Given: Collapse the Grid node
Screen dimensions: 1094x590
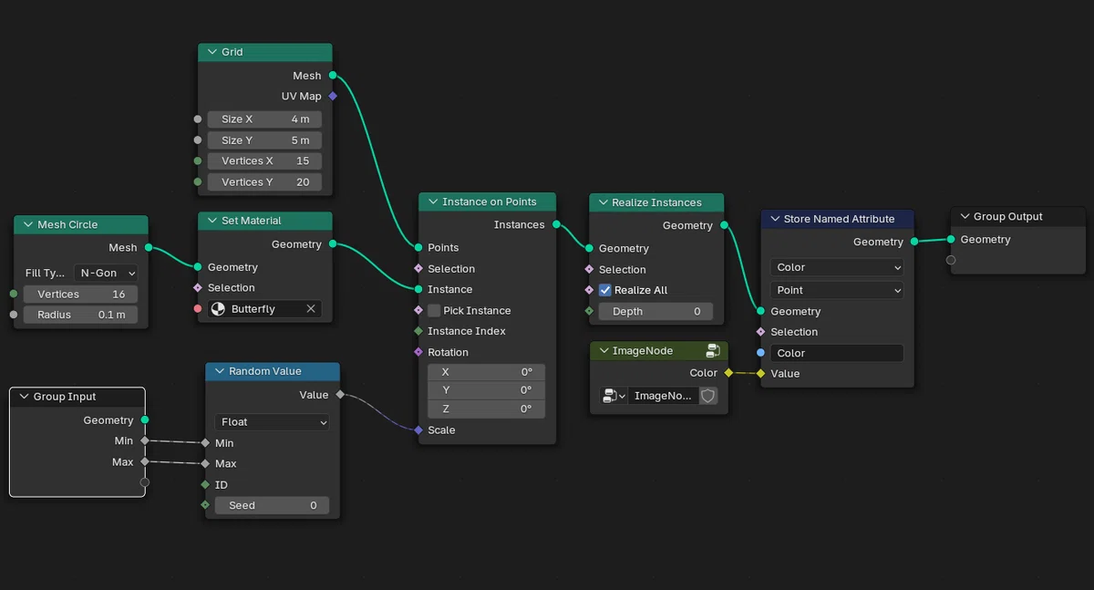Looking at the screenshot, I should 212,52.
